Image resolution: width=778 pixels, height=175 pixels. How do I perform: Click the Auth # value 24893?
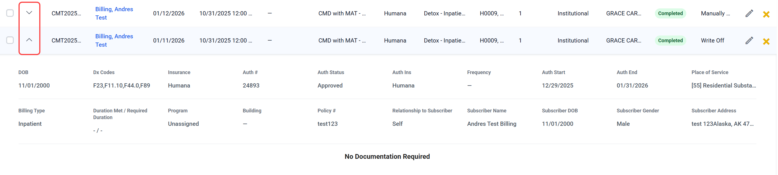tap(251, 86)
